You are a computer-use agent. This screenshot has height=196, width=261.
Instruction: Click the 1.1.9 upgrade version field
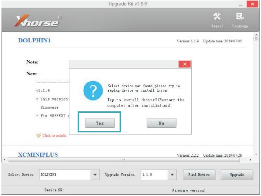[154, 175]
